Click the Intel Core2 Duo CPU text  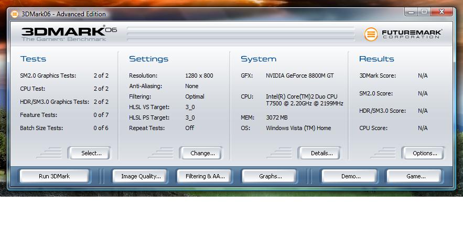[305, 100]
